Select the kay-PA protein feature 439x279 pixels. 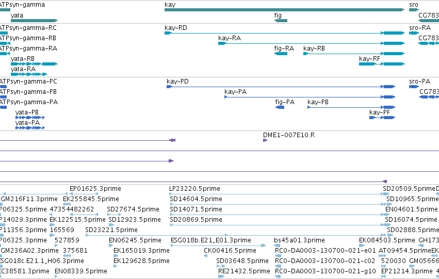(310, 97)
